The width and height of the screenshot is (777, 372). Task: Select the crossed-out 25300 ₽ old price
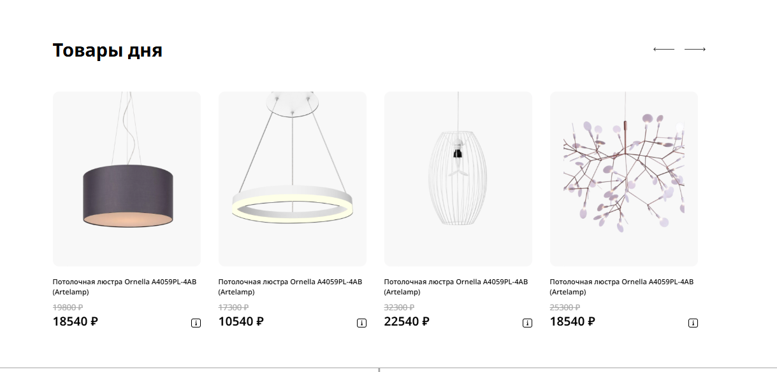[x=565, y=307]
